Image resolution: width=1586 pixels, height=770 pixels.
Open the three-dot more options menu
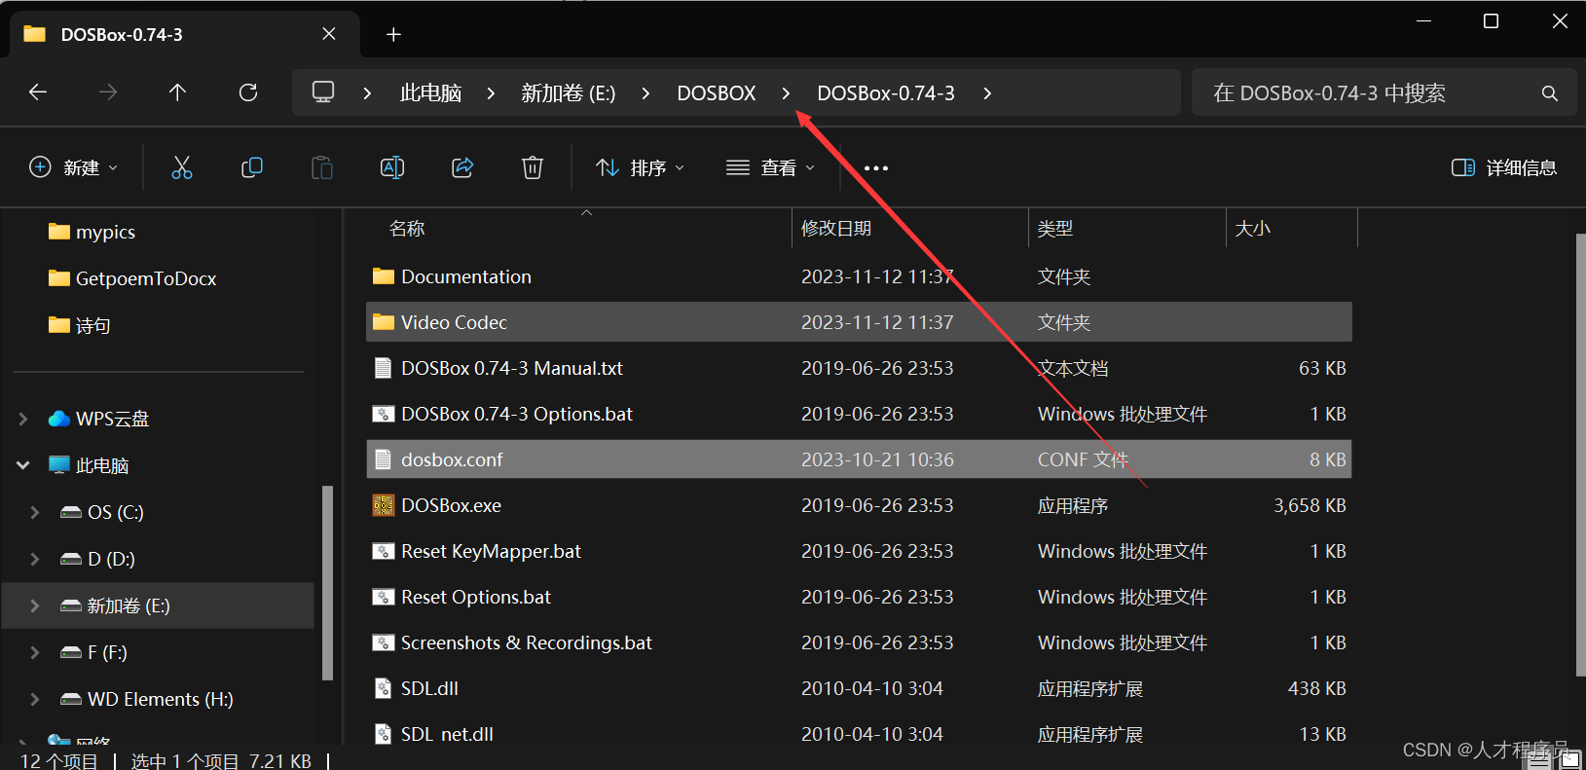(876, 168)
